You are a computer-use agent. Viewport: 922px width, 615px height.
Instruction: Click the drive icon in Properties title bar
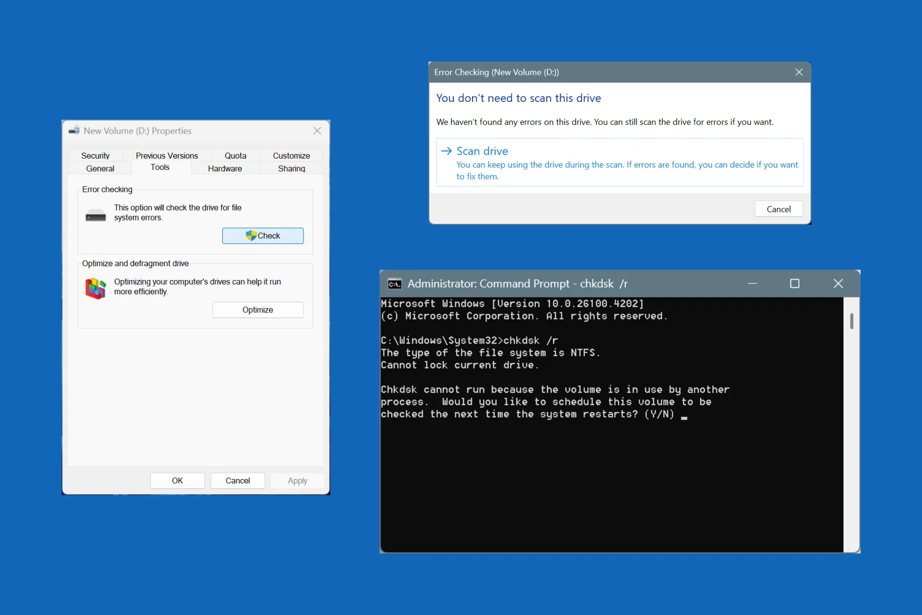[x=73, y=130]
